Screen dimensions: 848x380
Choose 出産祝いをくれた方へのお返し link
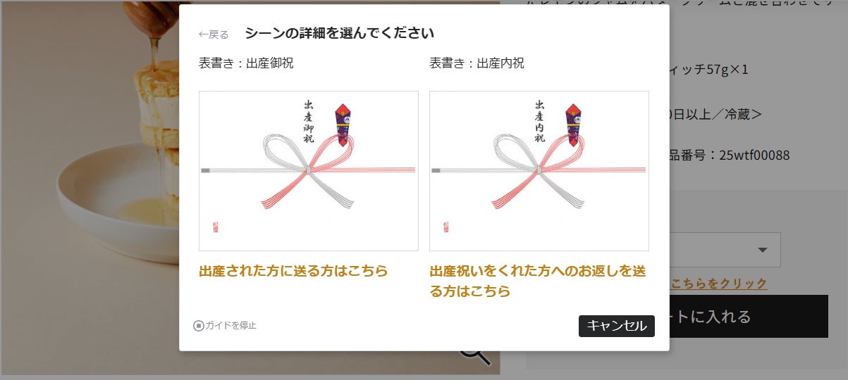coord(538,281)
